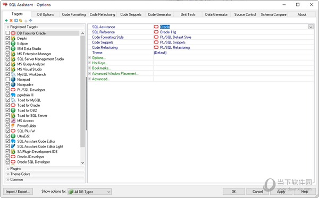Enable the DB Tools for Oracle checkbox

click(x=8, y=33)
